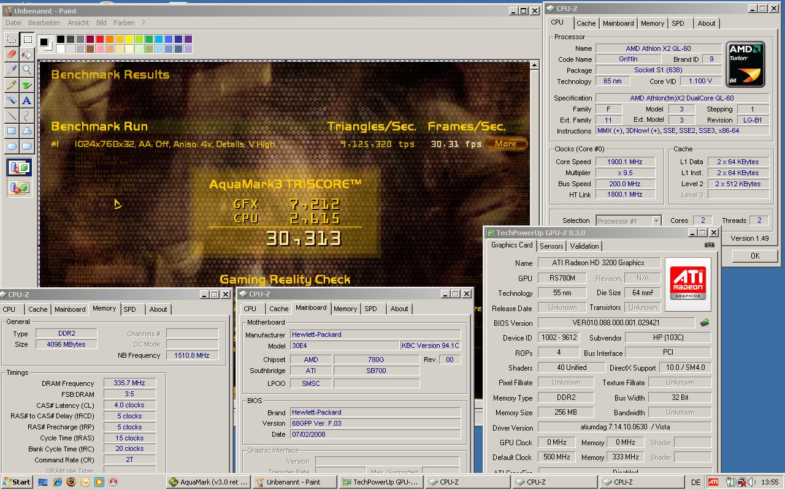This screenshot has height=490, width=785.
Task: Open the Mainboard tab in top-right CPU-Z
Action: 618,23
